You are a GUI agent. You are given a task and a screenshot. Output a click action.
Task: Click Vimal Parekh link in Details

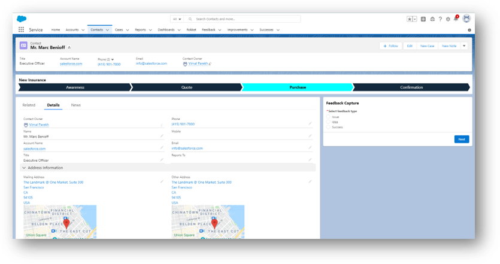(x=39, y=125)
